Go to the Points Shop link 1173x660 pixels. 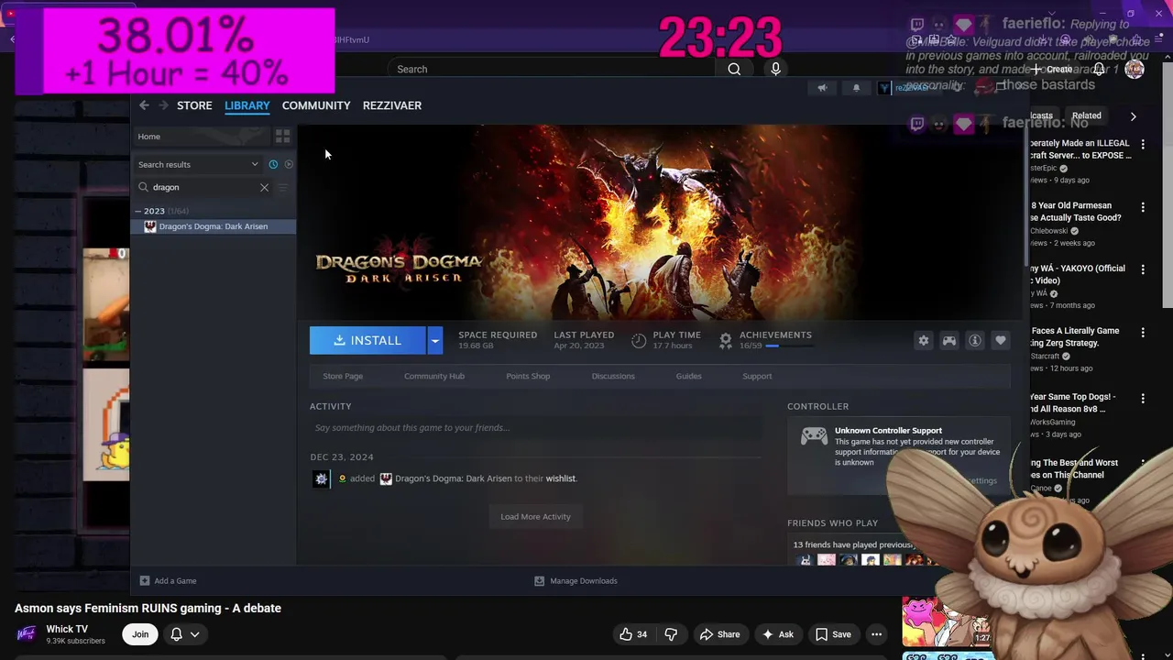click(x=528, y=376)
